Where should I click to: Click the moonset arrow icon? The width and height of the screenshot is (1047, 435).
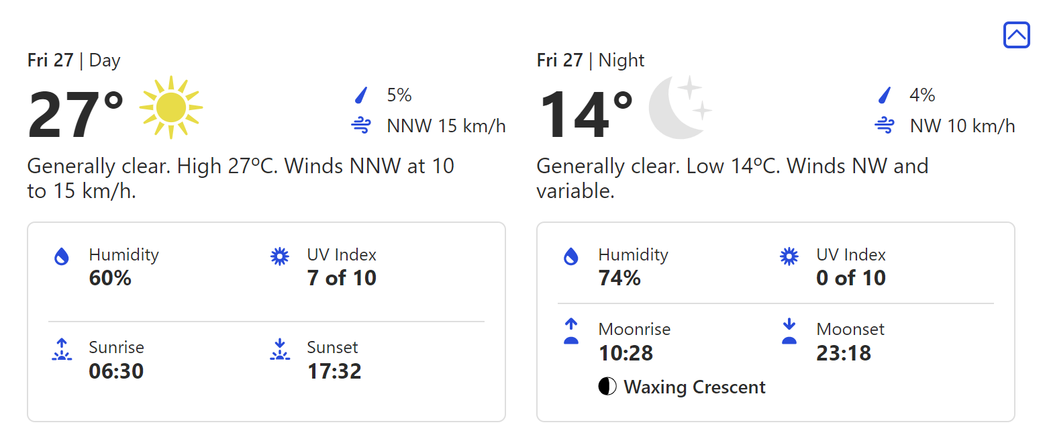(789, 331)
